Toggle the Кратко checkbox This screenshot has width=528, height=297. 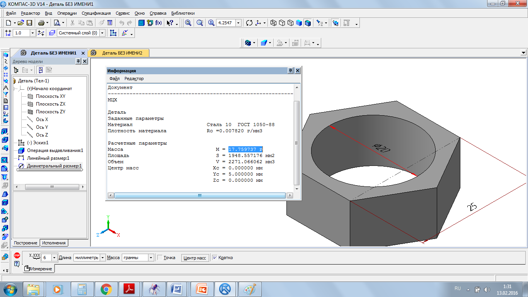(215, 258)
